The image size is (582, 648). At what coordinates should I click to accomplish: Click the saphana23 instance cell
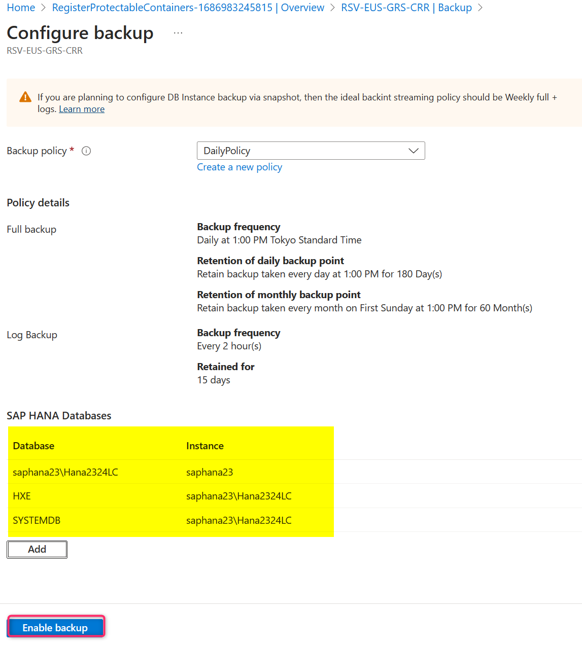[210, 473]
